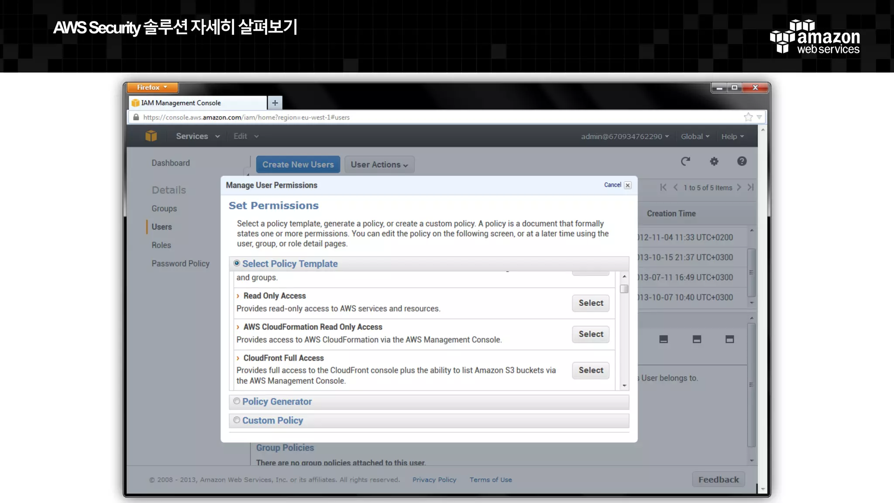This screenshot has width=894, height=503.
Task: Choose the Policy Generator radio button
Action: tap(237, 401)
